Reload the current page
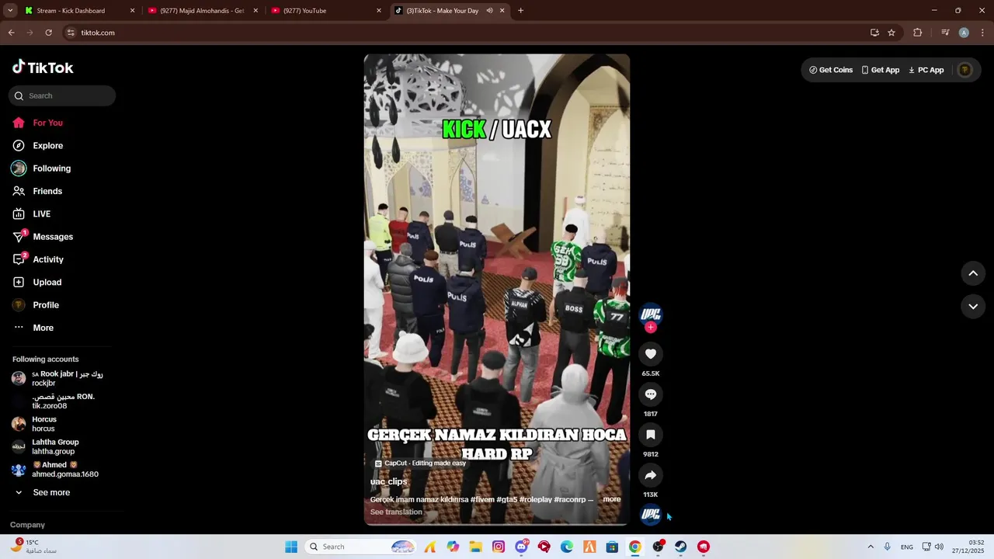The height and width of the screenshot is (559, 994). tap(48, 33)
